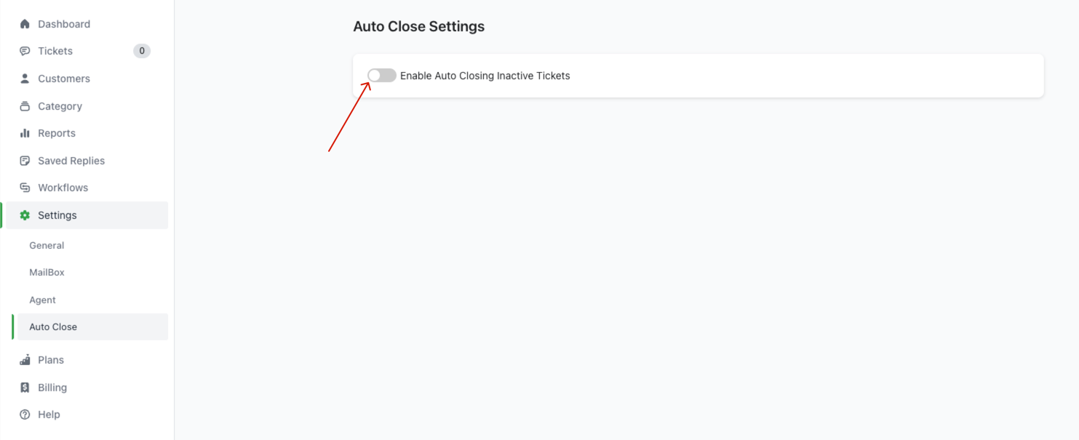Click the Enable Auto Closing label text
This screenshot has width=1079, height=440.
[x=485, y=76]
